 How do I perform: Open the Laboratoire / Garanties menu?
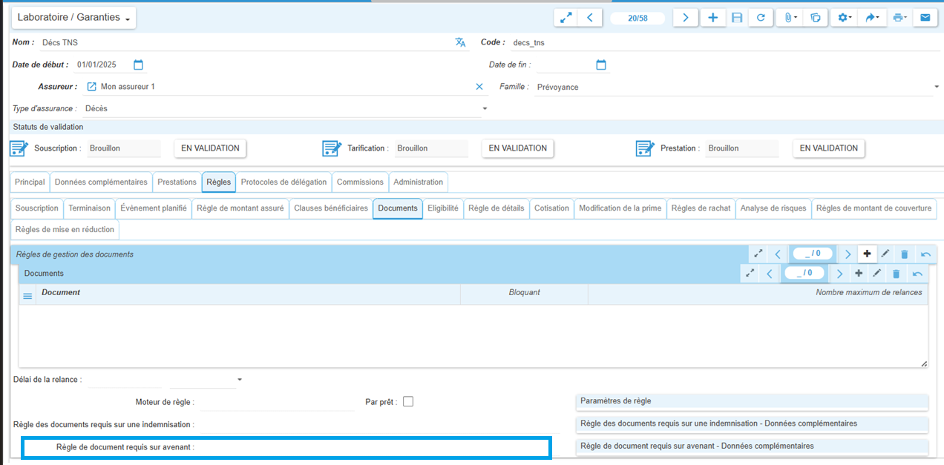73,17
